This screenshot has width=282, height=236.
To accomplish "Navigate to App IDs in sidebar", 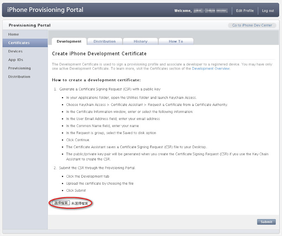I will pos(16,60).
